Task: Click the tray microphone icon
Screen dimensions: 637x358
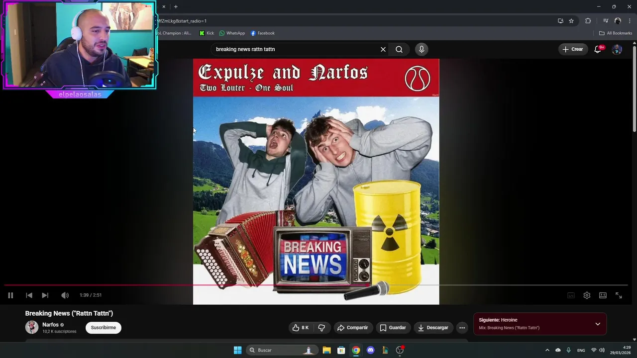Action: [568, 350]
